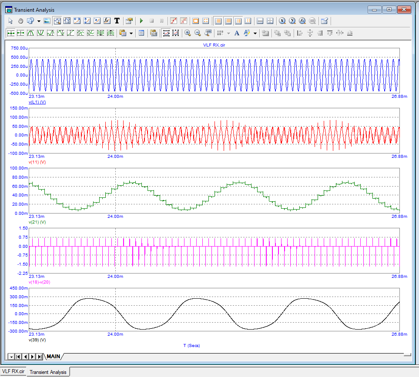Select the MAIN page tab

[54, 357]
